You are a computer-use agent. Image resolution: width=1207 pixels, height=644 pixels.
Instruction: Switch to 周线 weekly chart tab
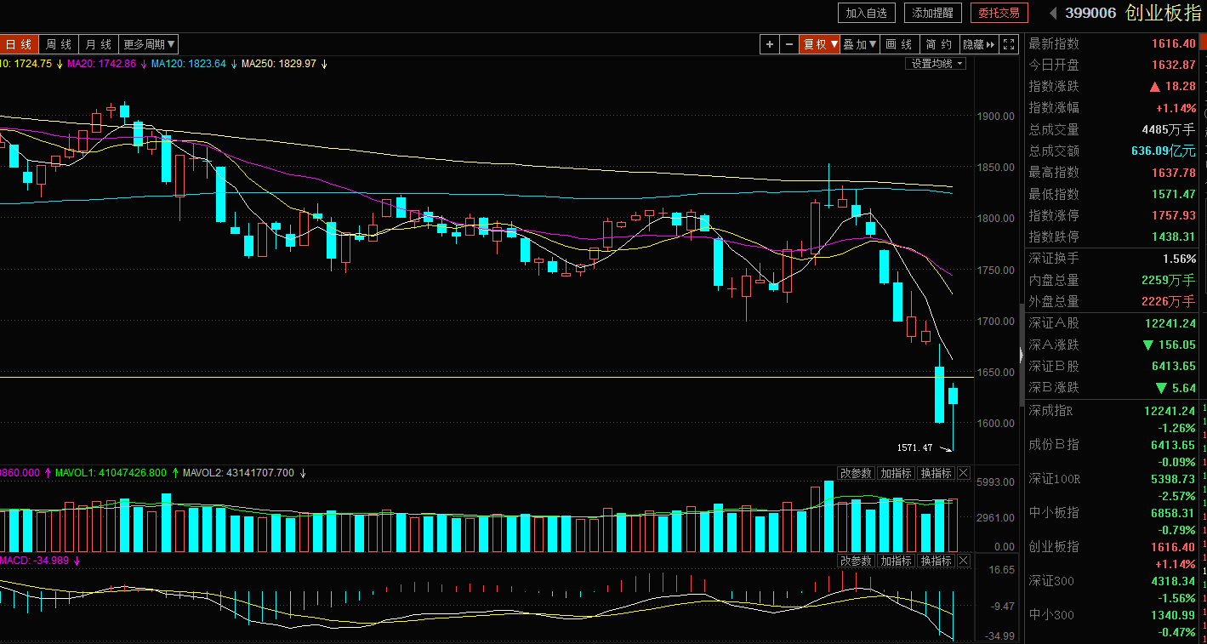59,44
